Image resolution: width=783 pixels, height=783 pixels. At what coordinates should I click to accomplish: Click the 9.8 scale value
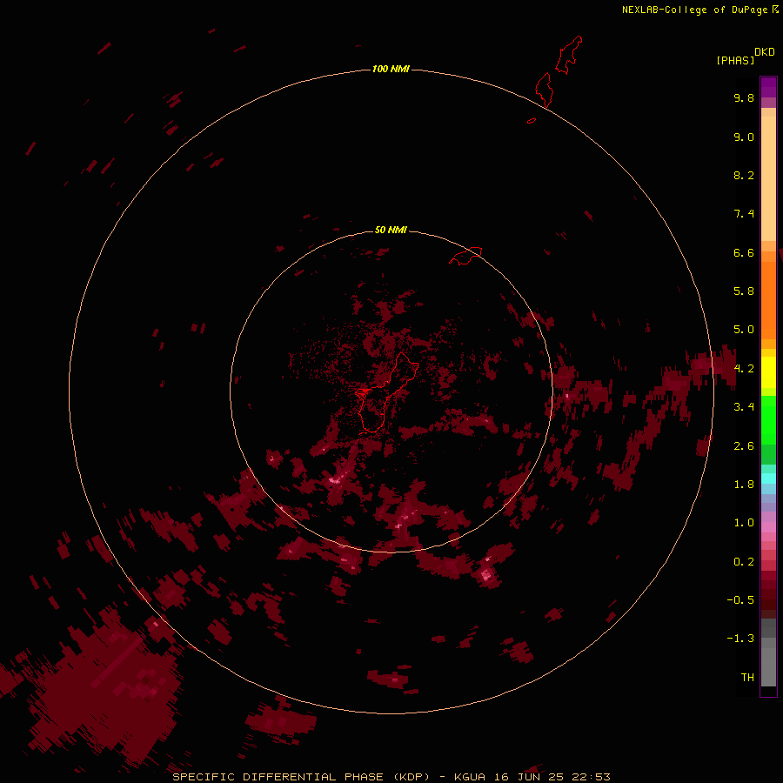pos(744,97)
